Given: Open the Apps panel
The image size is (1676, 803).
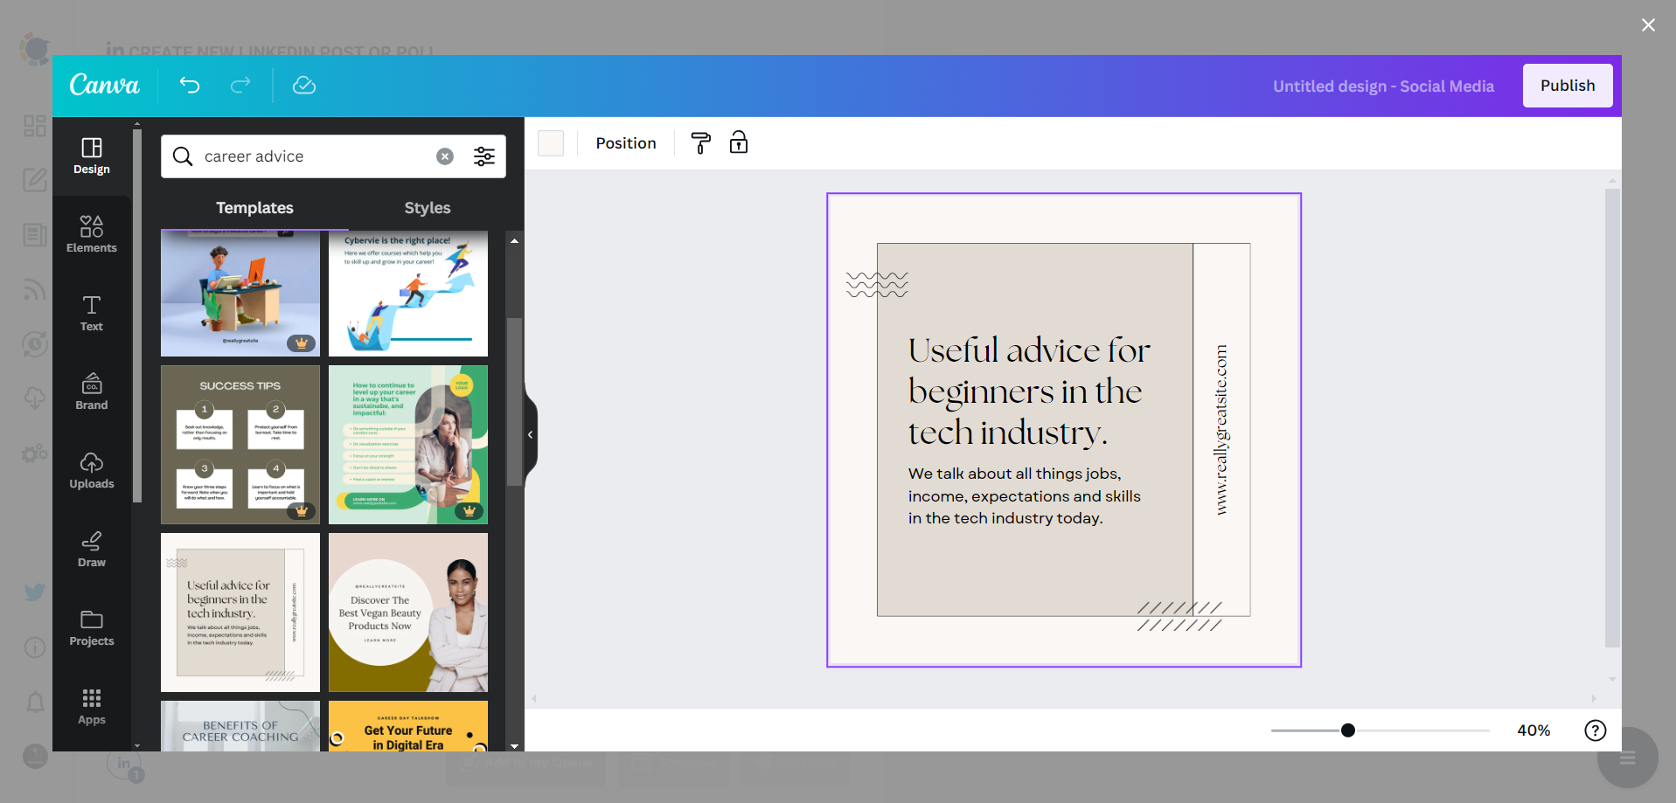Looking at the screenshot, I should [x=91, y=706].
